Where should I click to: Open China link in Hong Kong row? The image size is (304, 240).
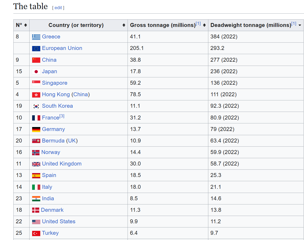coord(81,94)
